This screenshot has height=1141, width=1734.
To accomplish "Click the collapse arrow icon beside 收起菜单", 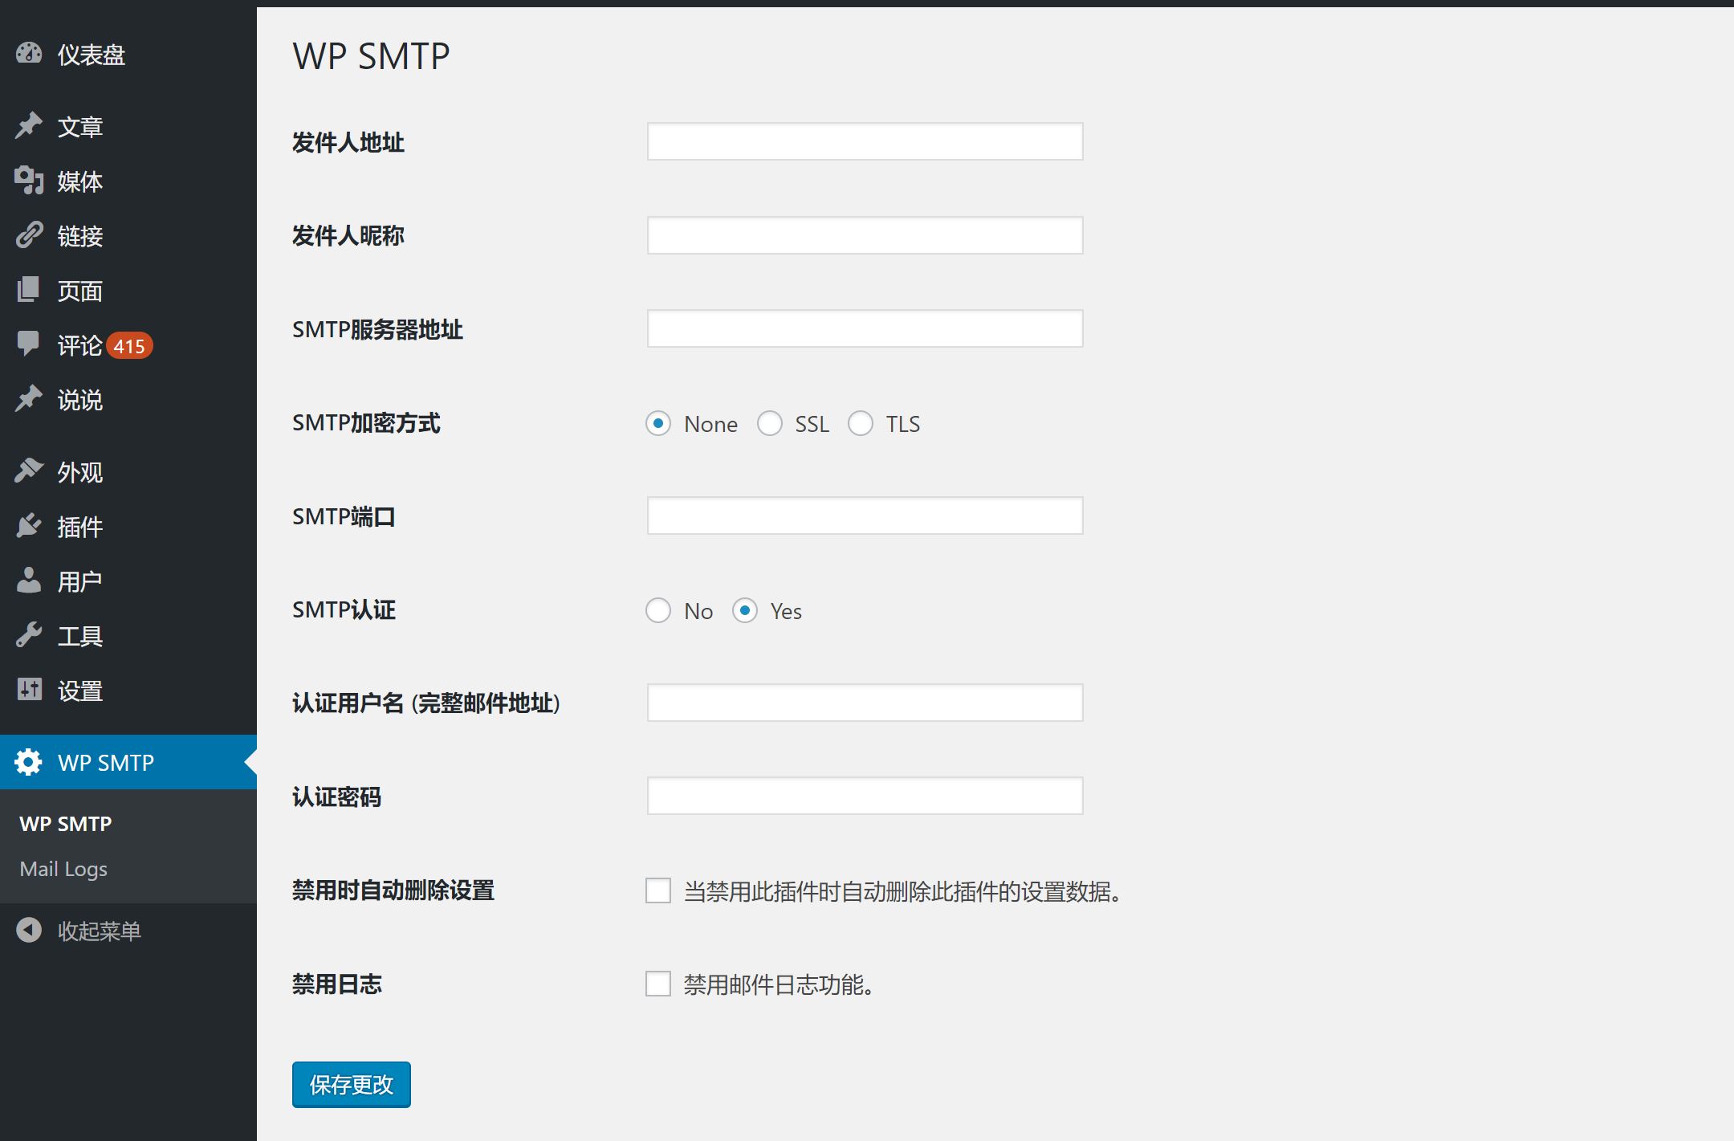I will tap(29, 931).
